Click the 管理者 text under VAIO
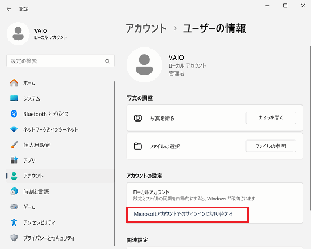 176,73
